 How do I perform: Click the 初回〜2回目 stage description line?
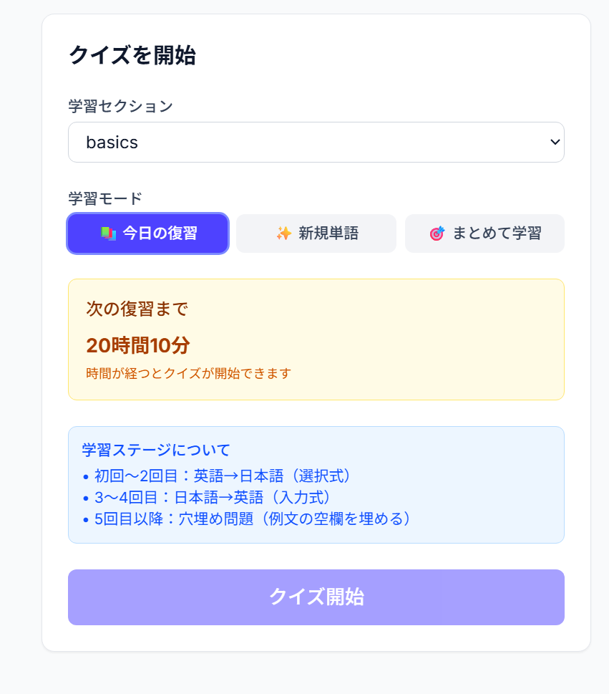218,476
